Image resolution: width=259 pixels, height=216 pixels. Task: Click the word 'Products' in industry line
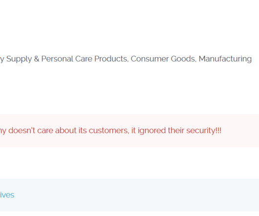[111, 59]
